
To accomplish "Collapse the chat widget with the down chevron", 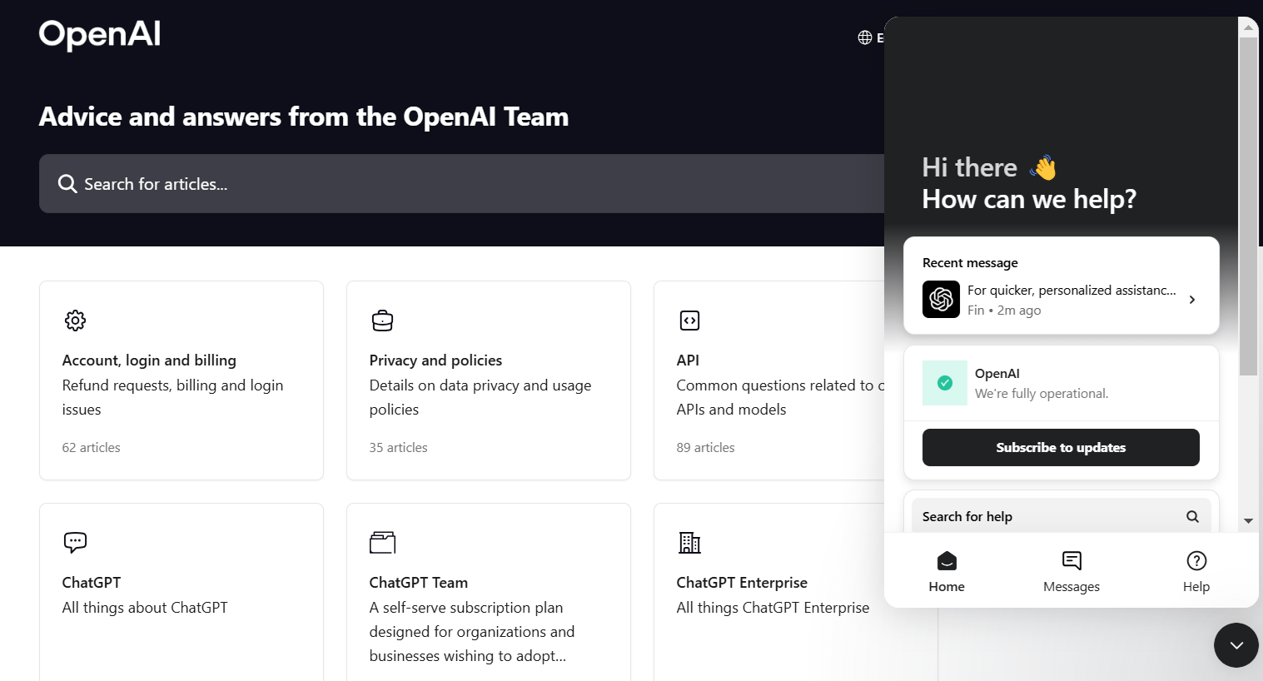I will [1236, 645].
